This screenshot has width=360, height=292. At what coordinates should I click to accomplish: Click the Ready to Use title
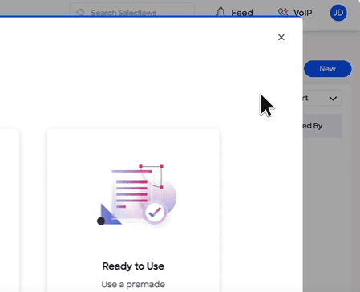(x=133, y=266)
